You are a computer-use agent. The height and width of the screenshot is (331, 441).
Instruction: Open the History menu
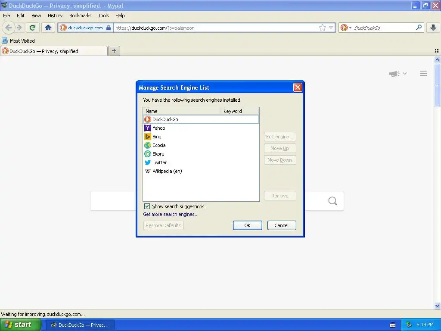click(x=55, y=16)
